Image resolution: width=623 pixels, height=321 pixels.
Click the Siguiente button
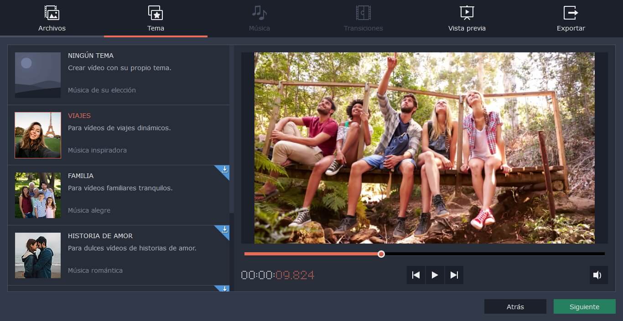[x=585, y=306]
